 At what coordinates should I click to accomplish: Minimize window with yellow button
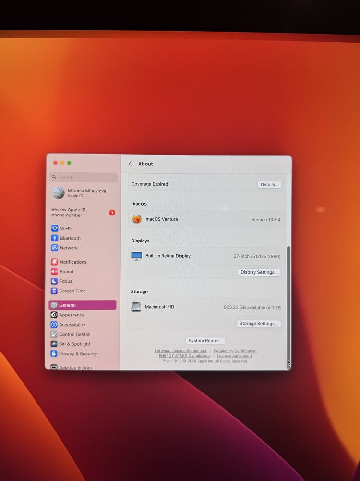click(62, 163)
